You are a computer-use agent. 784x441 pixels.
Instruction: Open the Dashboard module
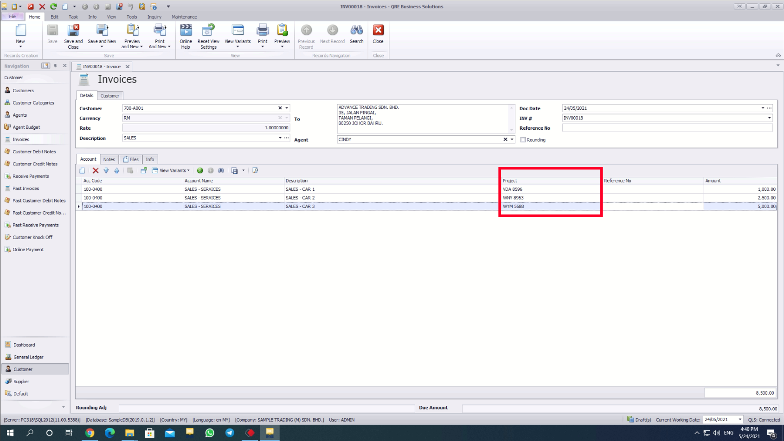click(24, 345)
